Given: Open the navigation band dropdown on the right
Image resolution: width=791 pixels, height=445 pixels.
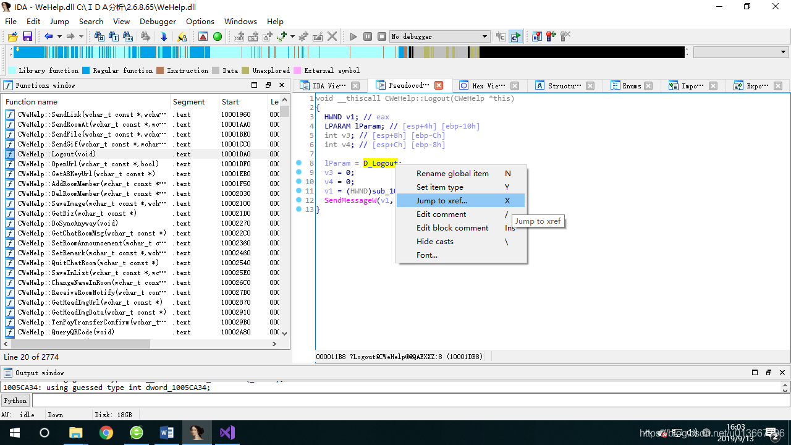Looking at the screenshot, I should click(x=741, y=53).
